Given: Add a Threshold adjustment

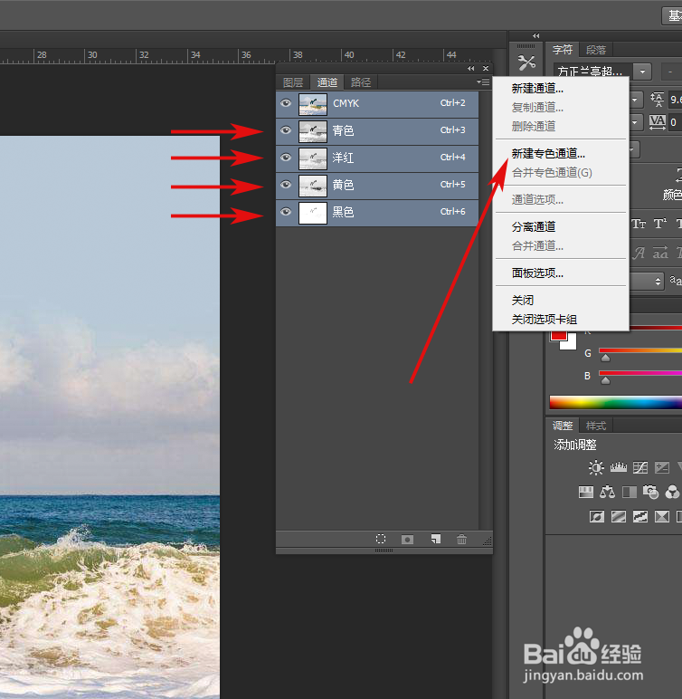Looking at the screenshot, I should click(x=640, y=516).
